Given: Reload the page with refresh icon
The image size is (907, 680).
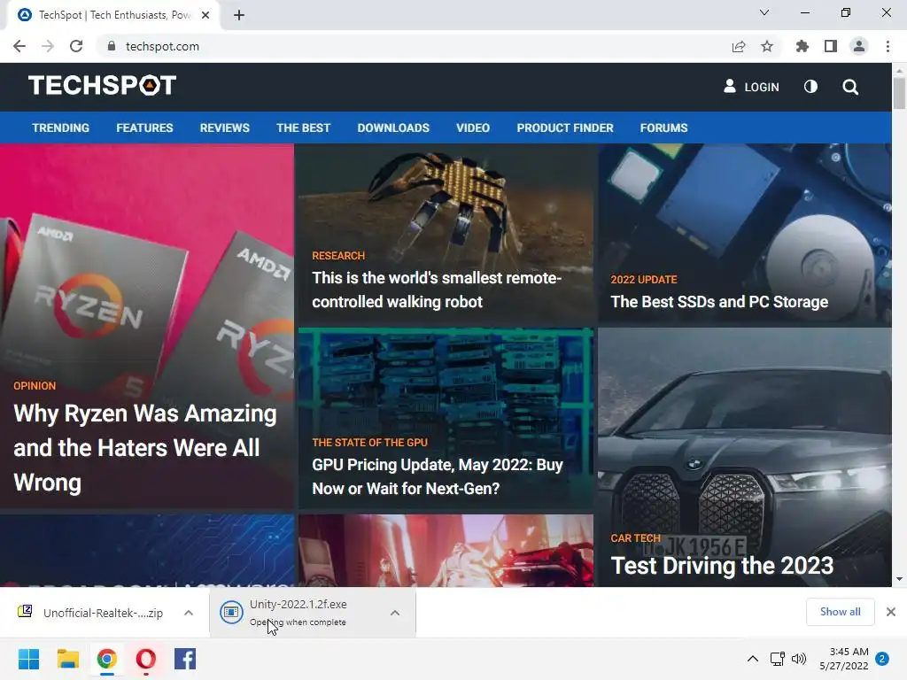Looking at the screenshot, I should pos(76,46).
